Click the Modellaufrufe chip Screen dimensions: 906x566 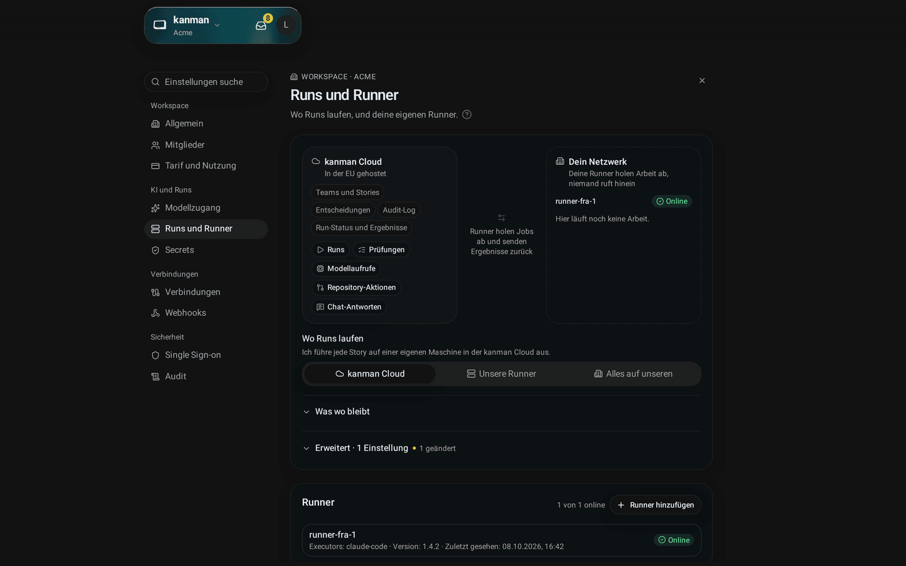click(346, 269)
